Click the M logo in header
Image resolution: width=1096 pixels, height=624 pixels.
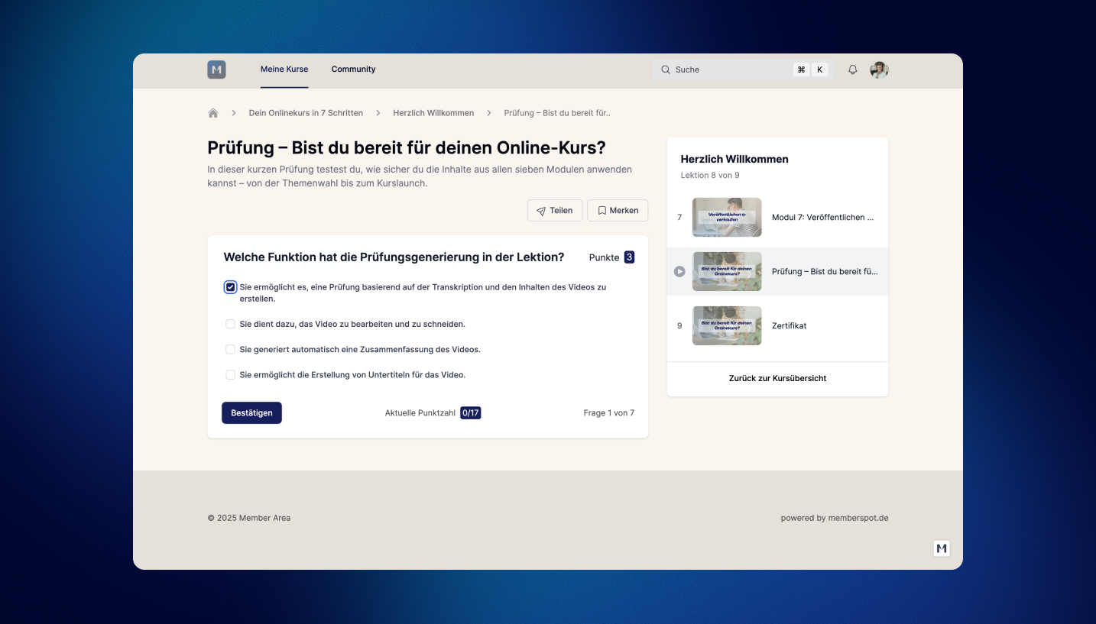[x=216, y=70]
